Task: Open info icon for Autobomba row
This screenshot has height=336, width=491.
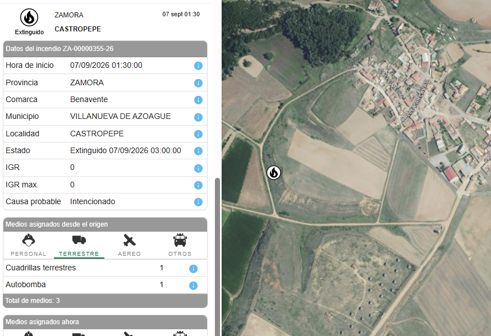Action: (193, 286)
